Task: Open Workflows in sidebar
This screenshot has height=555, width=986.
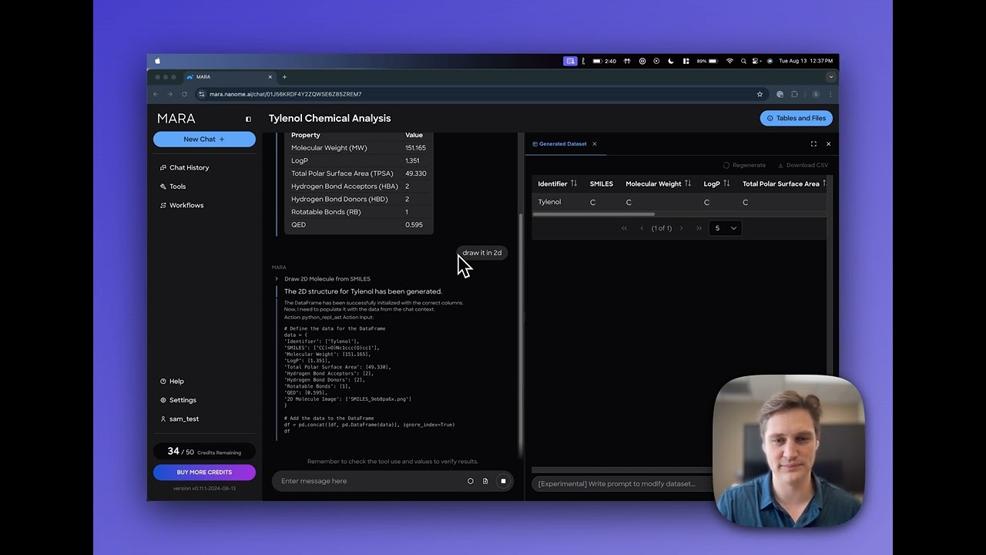Action: (186, 205)
